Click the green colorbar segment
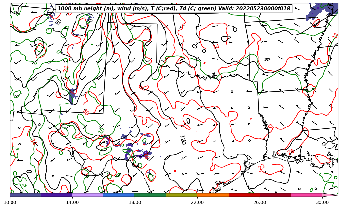Viewport: 341px width, 208px height. coord(150,195)
